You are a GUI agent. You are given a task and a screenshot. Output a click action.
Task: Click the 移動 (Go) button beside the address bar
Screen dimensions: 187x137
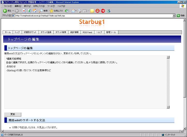click(x=181, y=16)
